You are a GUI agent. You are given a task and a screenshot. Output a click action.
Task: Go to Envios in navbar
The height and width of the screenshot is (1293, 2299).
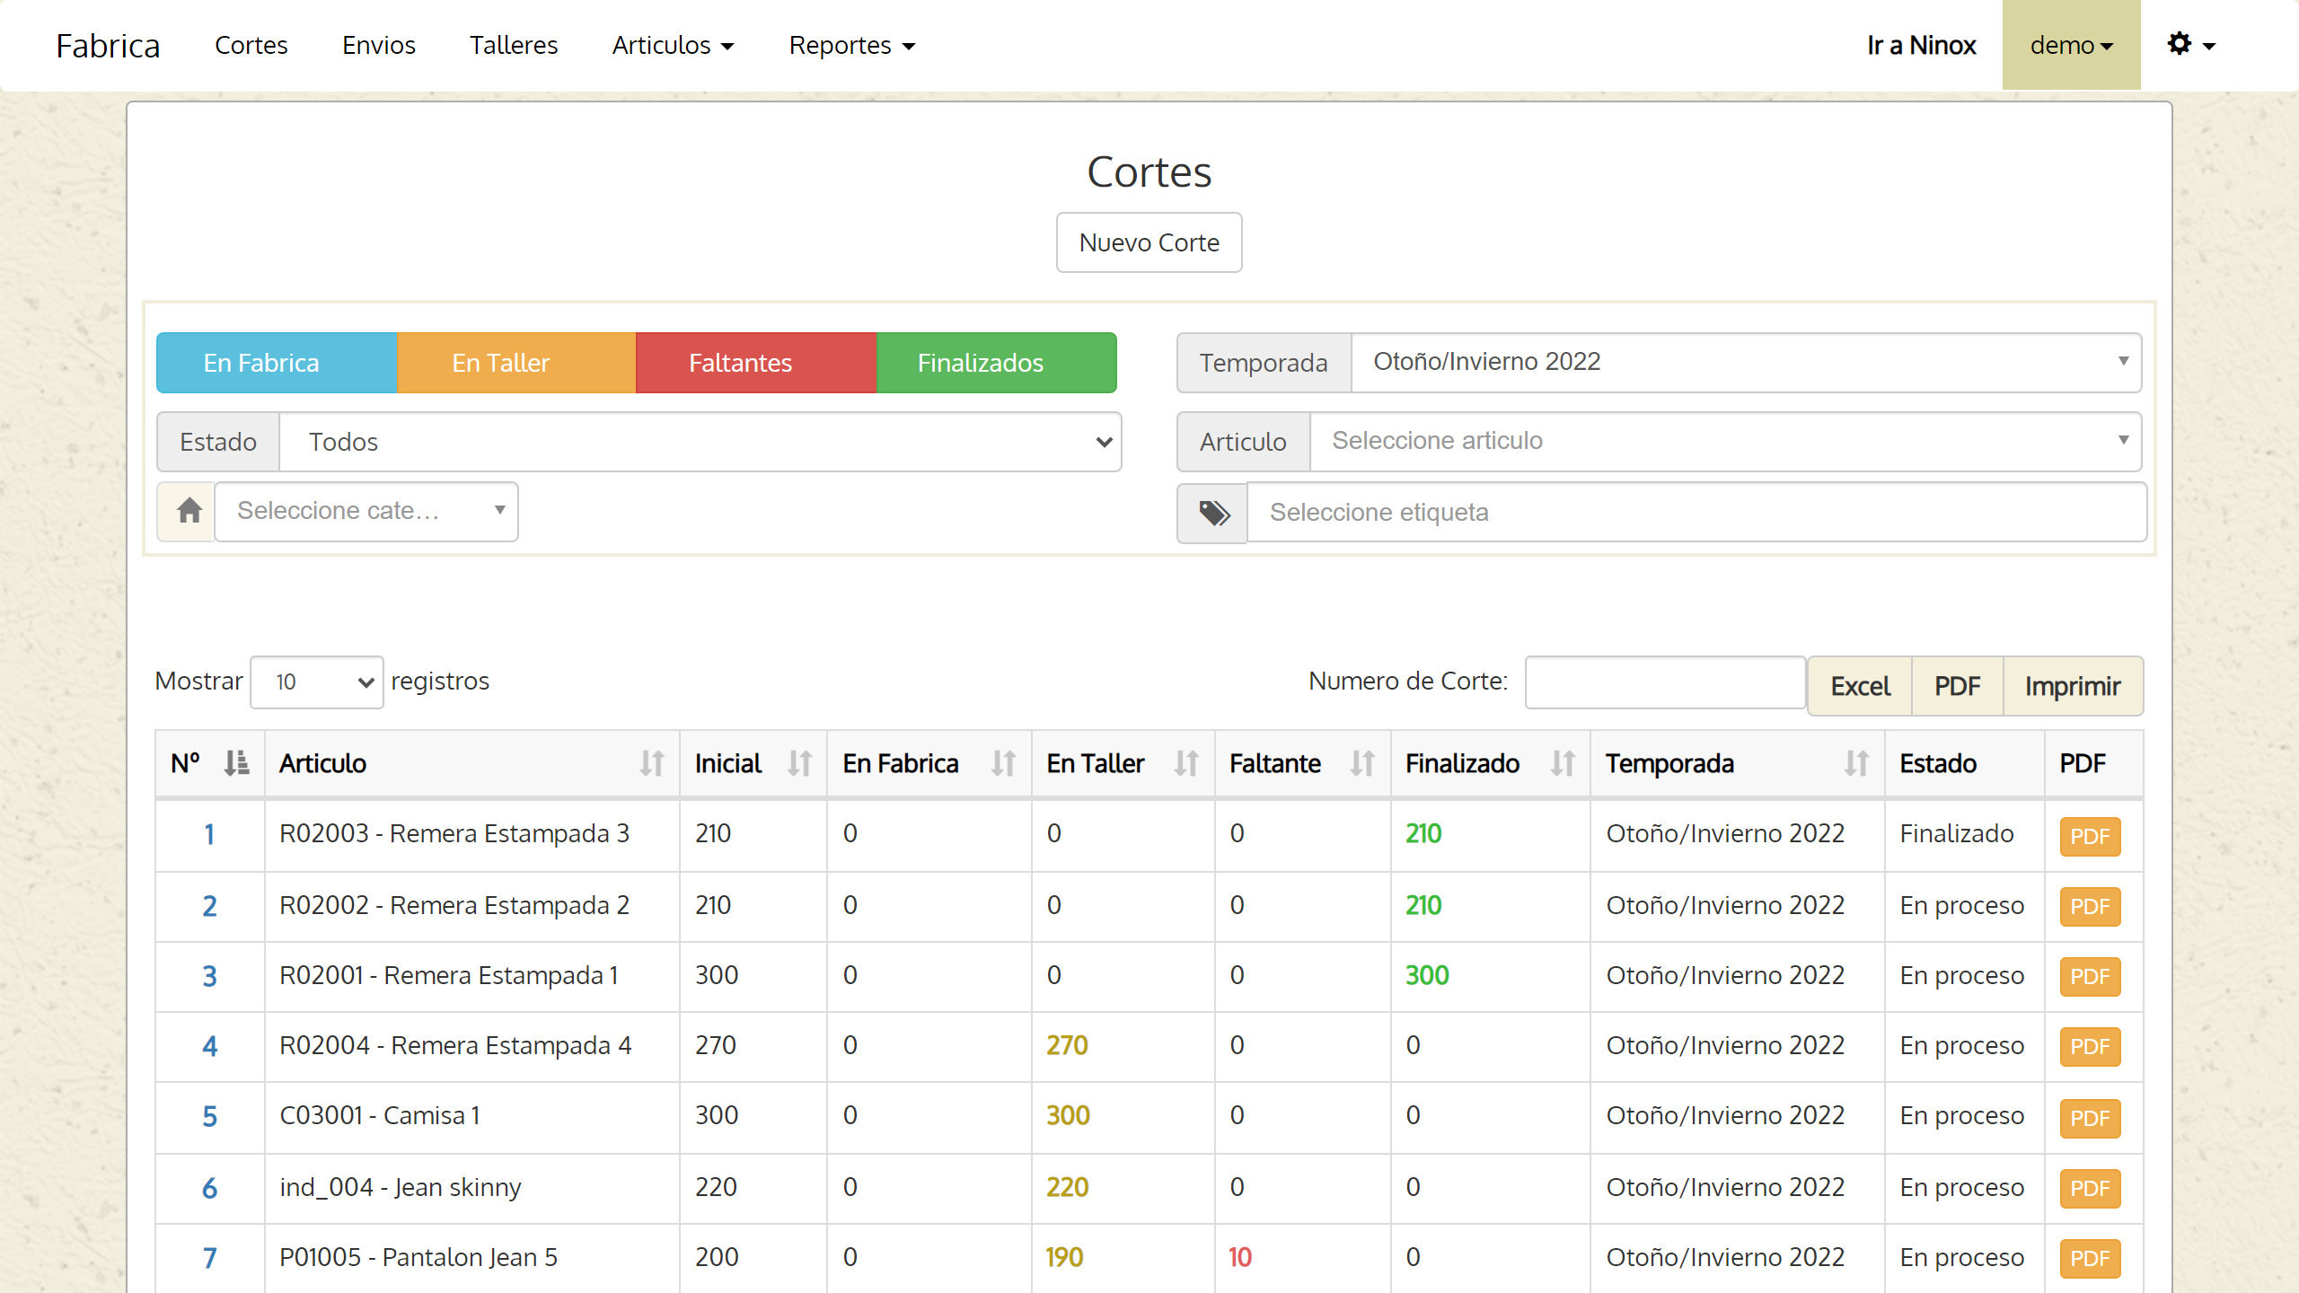tap(378, 45)
